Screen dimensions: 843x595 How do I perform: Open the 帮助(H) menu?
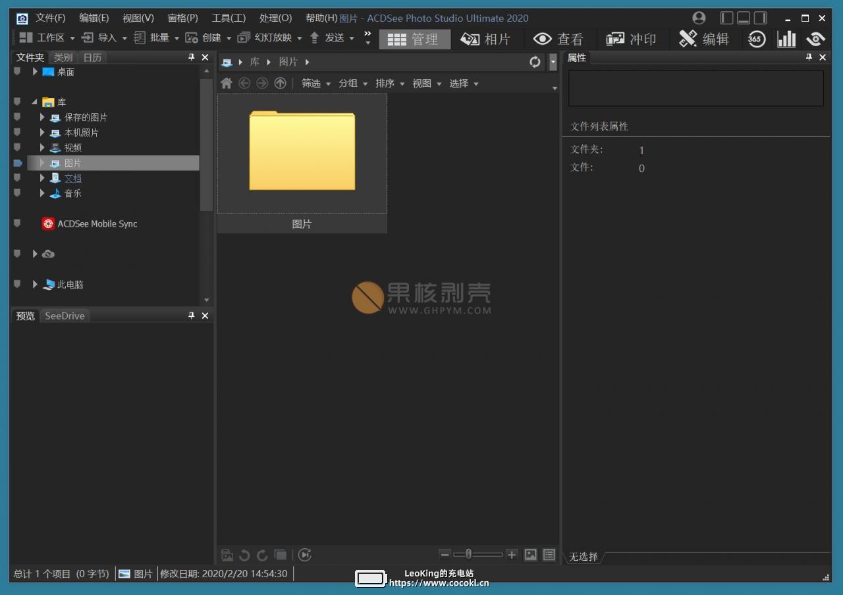tap(321, 18)
